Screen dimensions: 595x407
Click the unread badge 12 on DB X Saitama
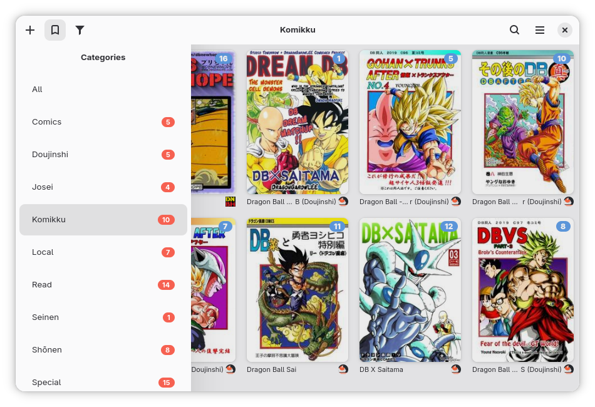click(449, 227)
